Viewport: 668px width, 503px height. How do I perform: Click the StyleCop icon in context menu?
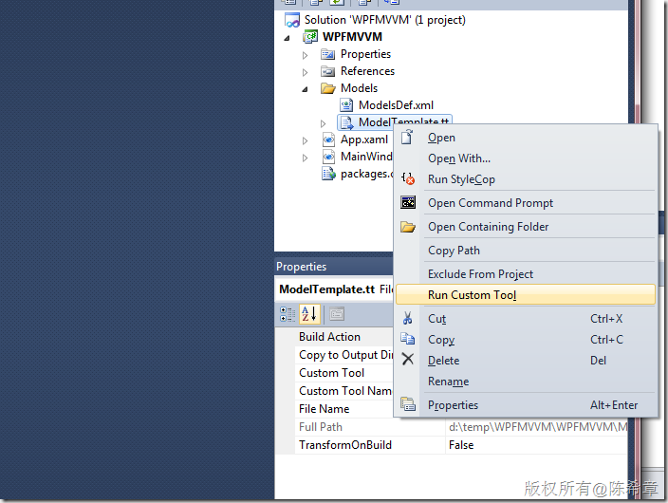click(x=408, y=178)
